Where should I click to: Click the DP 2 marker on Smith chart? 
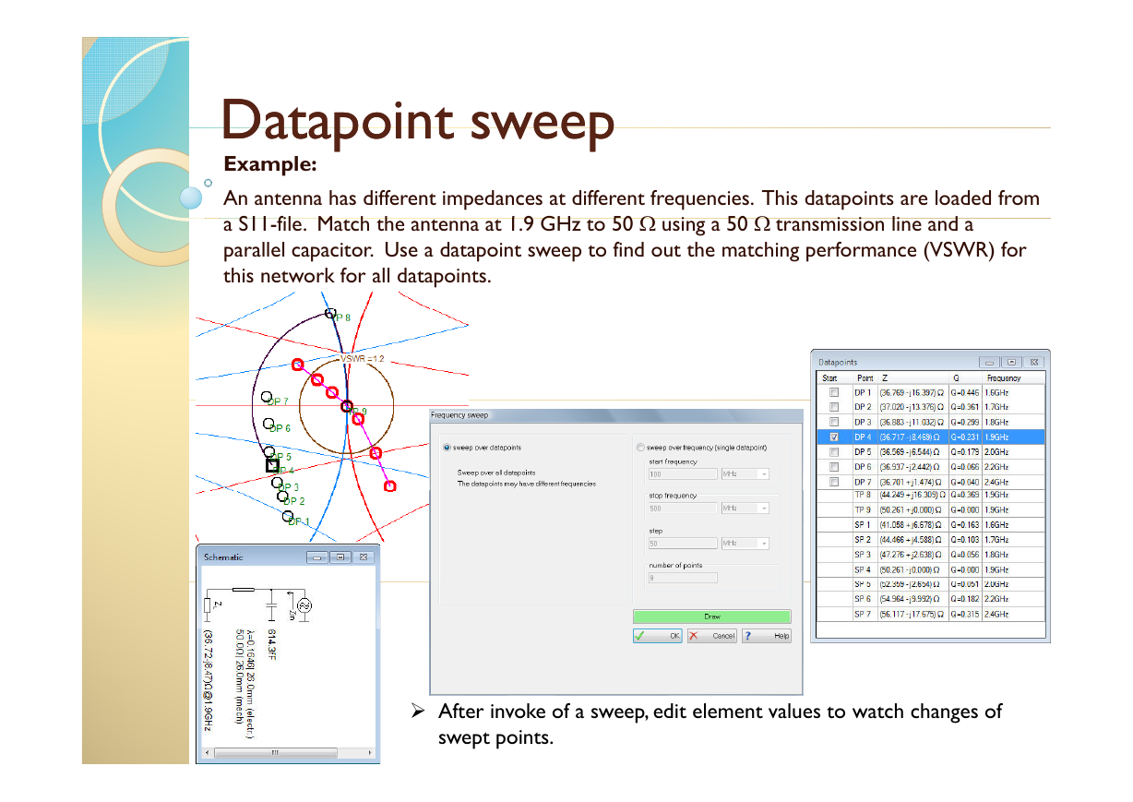coord(282,496)
